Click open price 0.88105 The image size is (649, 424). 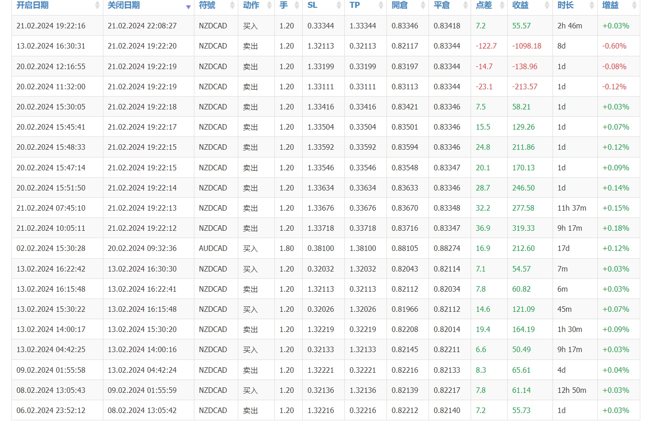coord(405,248)
